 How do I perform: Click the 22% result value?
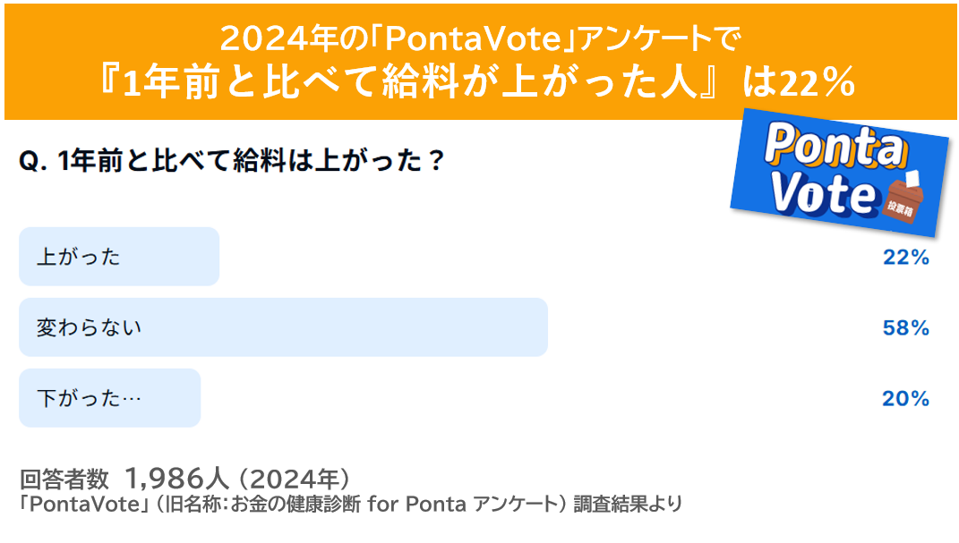click(906, 257)
